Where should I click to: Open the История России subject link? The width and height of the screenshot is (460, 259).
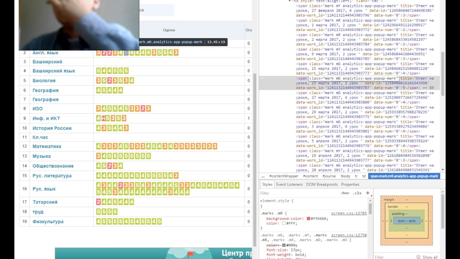pyautogui.click(x=52, y=128)
